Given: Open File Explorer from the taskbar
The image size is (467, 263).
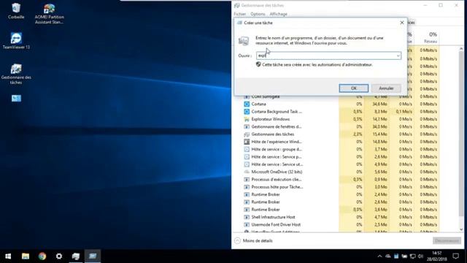Looking at the screenshot, I should point(26,256).
